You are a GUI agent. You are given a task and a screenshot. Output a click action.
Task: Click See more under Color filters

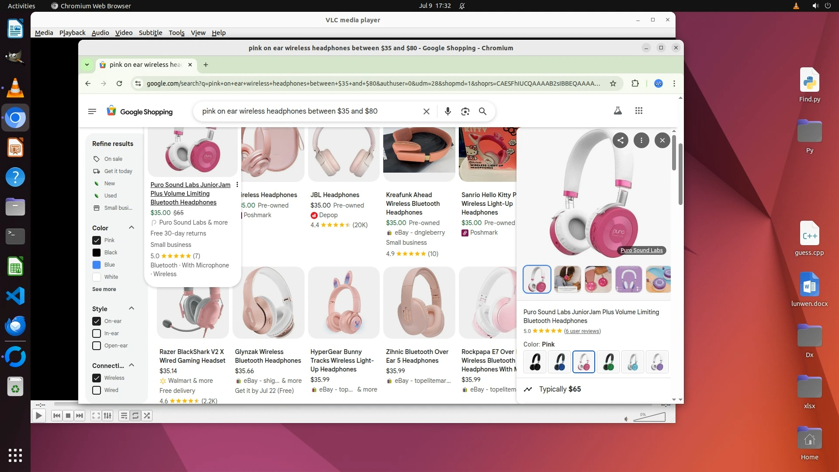[x=104, y=289]
